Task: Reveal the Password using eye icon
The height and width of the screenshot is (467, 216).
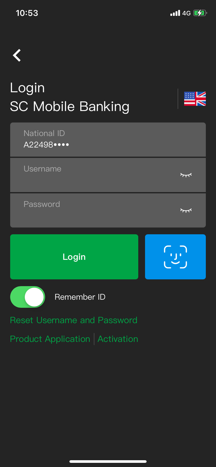Action: [186, 210]
